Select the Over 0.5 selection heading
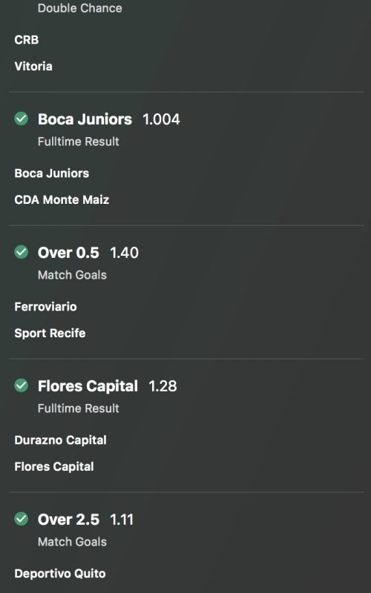This screenshot has height=593, width=371. (68, 253)
